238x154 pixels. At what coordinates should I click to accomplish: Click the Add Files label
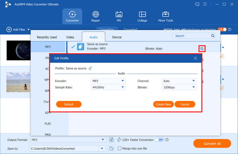[19, 30]
